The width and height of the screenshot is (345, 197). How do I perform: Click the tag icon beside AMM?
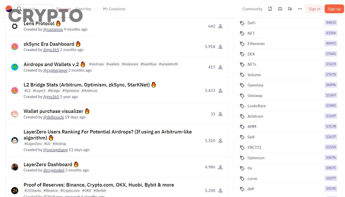click(242, 127)
